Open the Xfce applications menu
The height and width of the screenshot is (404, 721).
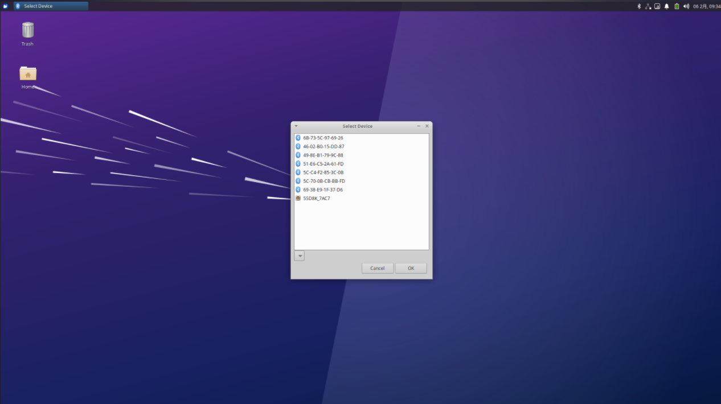click(6, 6)
